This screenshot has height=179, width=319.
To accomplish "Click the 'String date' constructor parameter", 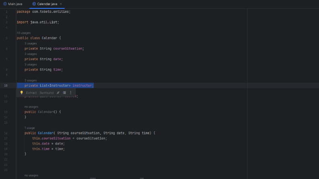I will coord(114,133).
